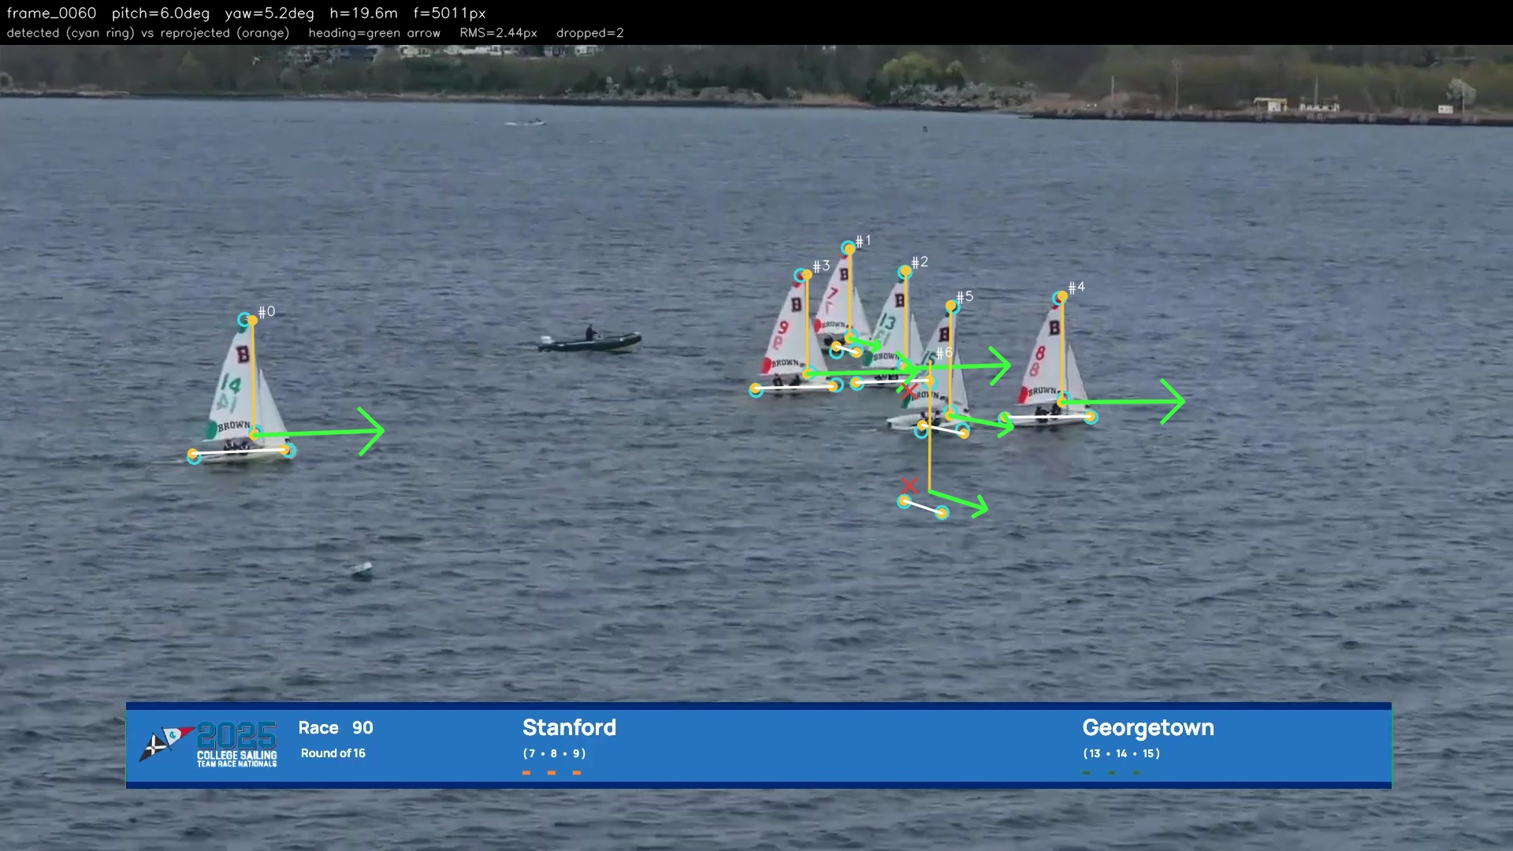
Task: Click the "h=19.6m" camera height value
Action: [x=363, y=13]
